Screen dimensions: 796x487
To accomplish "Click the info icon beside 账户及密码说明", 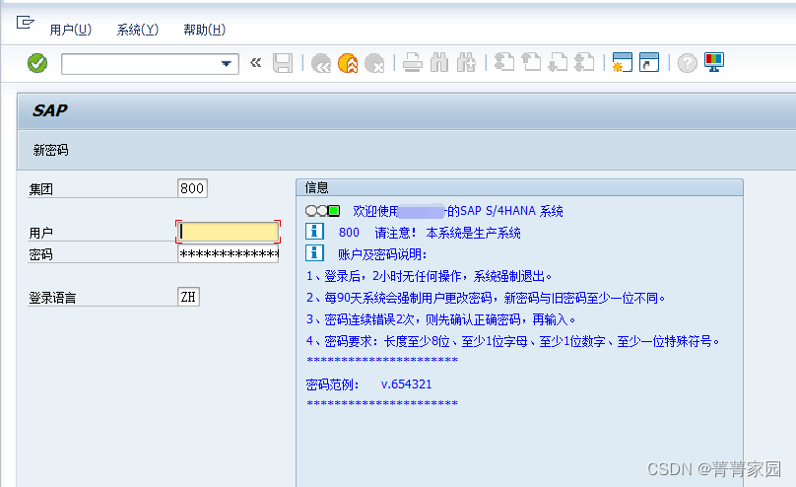I will click(314, 253).
